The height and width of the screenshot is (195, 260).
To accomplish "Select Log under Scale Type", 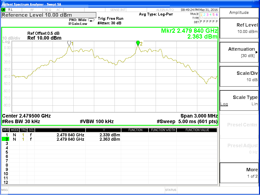I will pos(224,104).
